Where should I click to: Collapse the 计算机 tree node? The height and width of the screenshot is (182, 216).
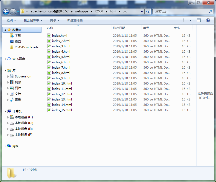pos(5,111)
